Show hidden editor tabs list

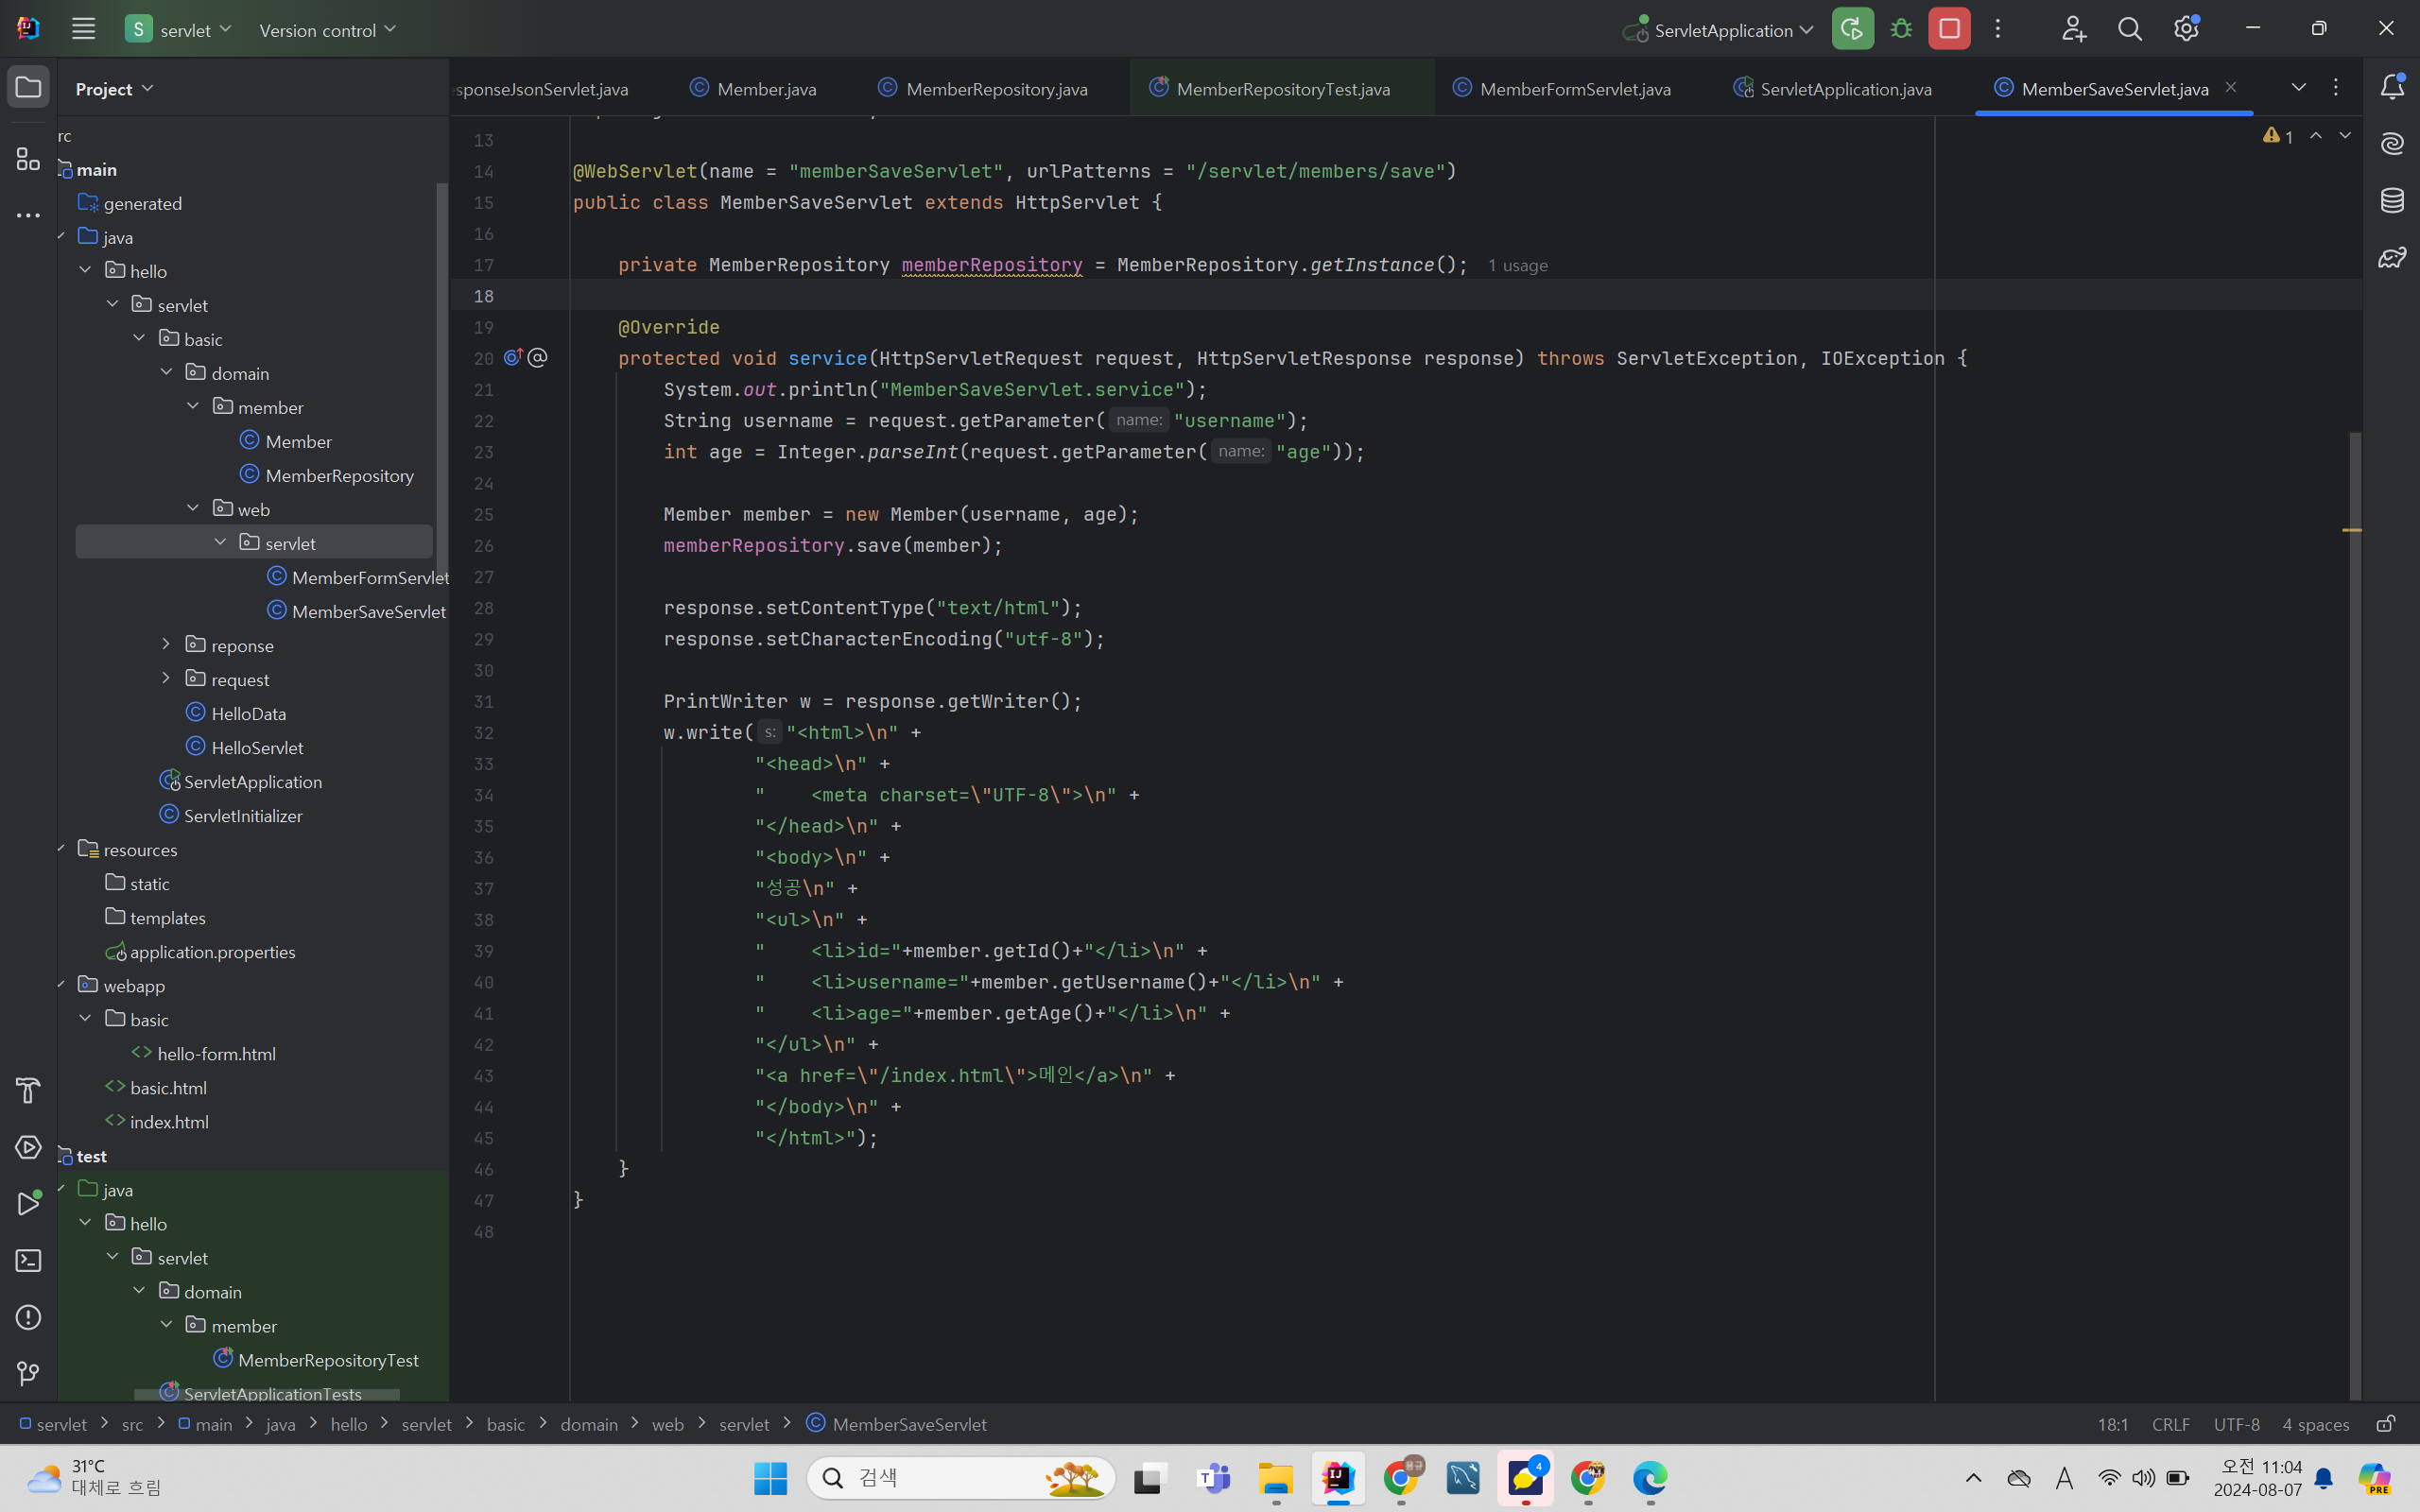point(2299,87)
